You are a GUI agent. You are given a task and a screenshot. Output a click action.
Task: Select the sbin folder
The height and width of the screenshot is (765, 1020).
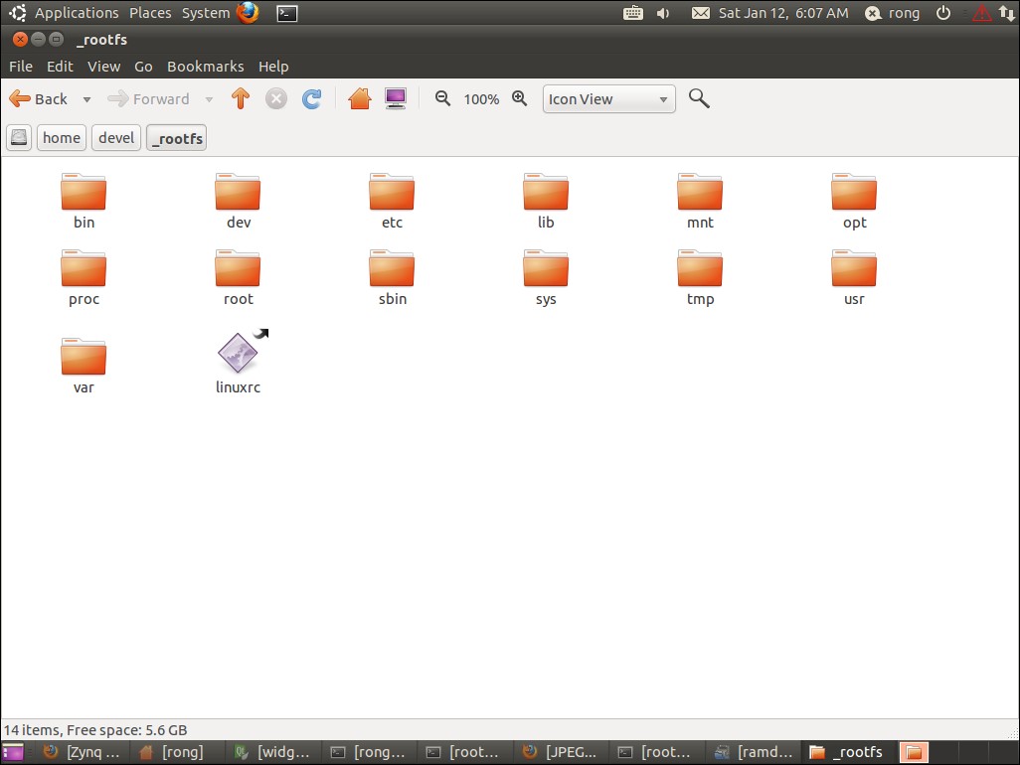(392, 277)
